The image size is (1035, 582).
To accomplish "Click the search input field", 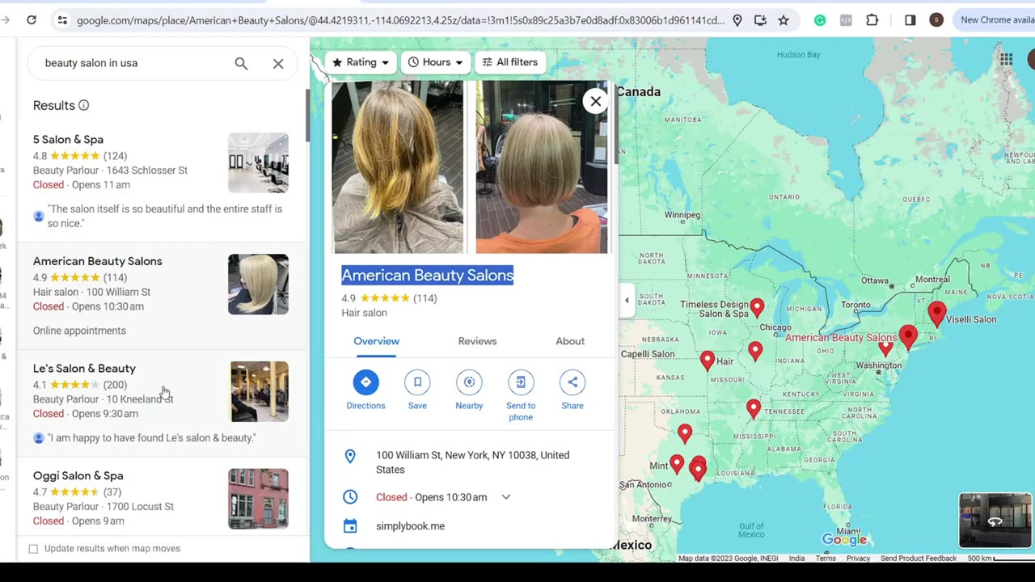I will pyautogui.click(x=133, y=63).
